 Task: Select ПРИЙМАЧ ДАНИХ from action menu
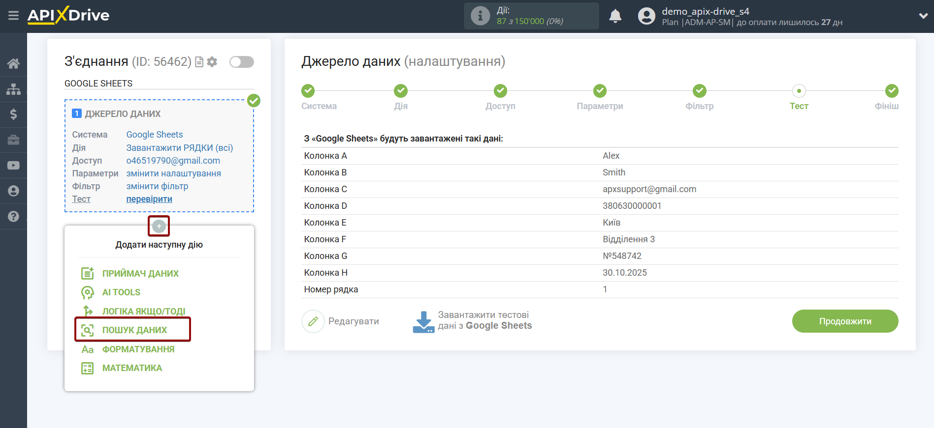[x=140, y=274]
